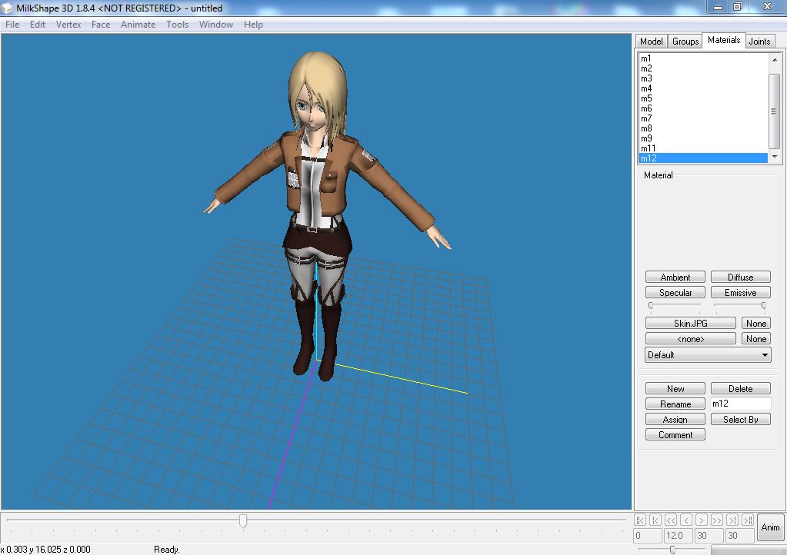Click the small slider below the frame fields

point(672,550)
